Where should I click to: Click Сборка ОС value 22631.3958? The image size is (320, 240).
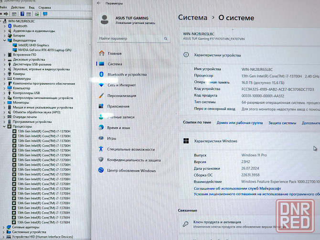pyautogui.click(x=250, y=175)
